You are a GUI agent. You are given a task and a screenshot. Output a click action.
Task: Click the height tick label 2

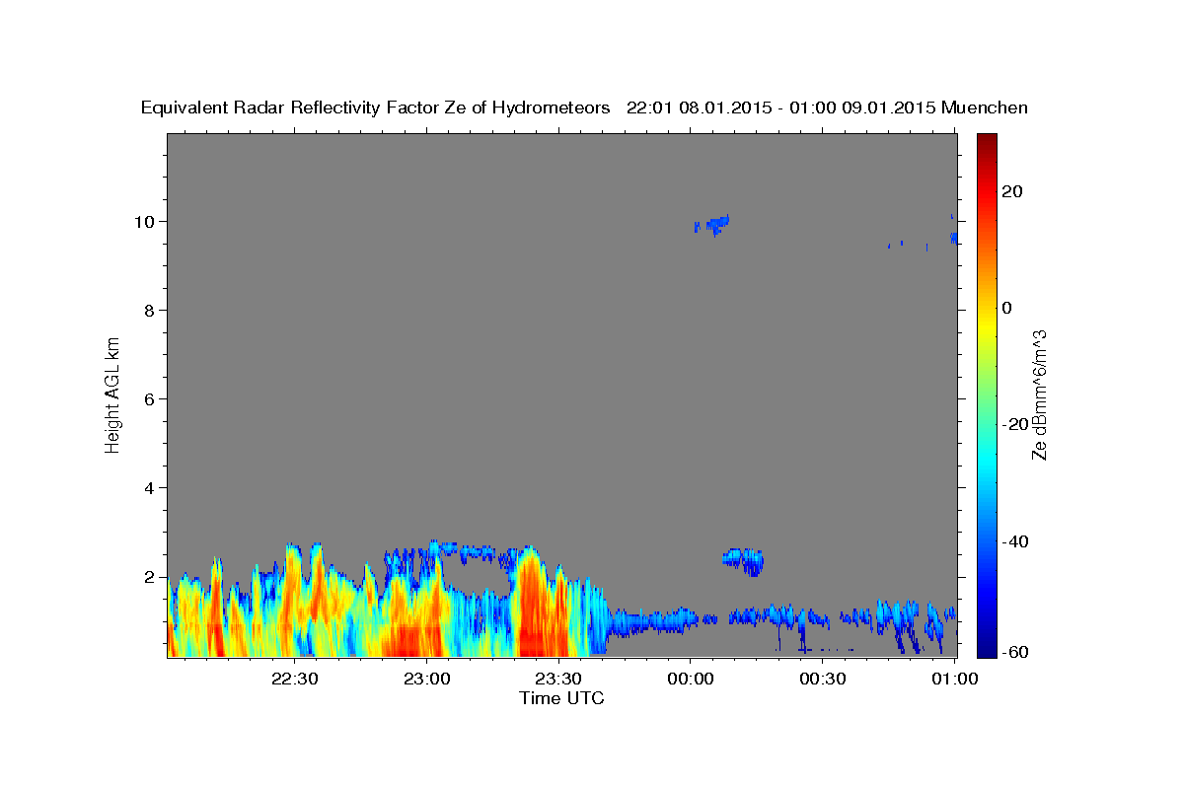point(151,577)
